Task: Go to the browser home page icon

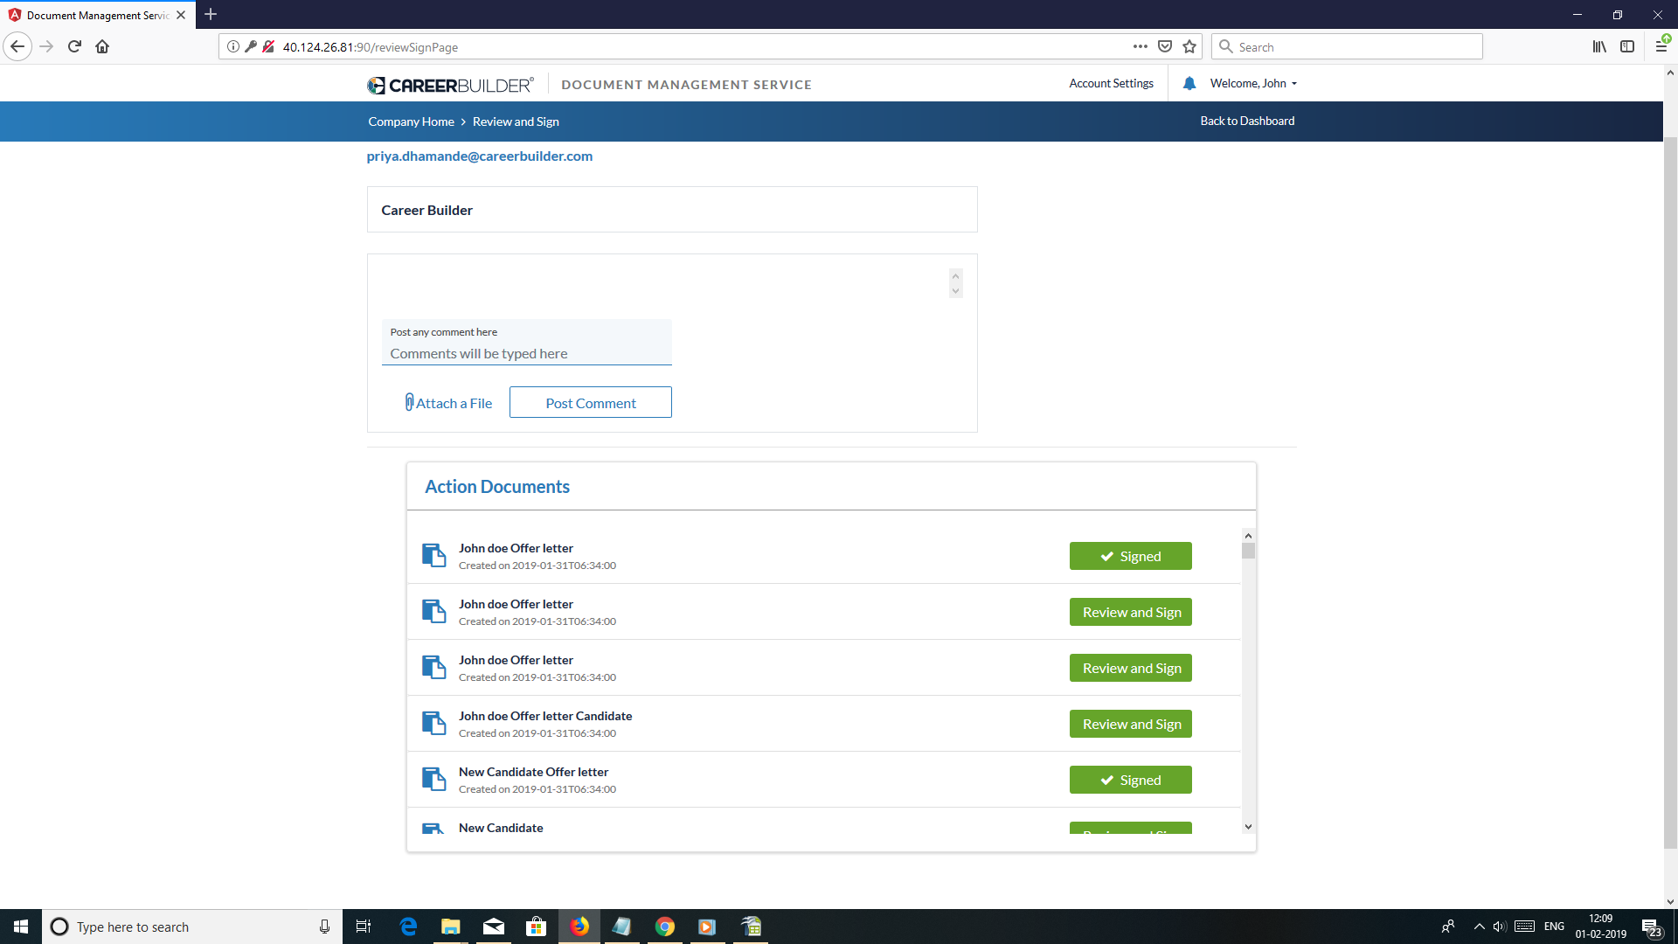Action: tap(102, 46)
